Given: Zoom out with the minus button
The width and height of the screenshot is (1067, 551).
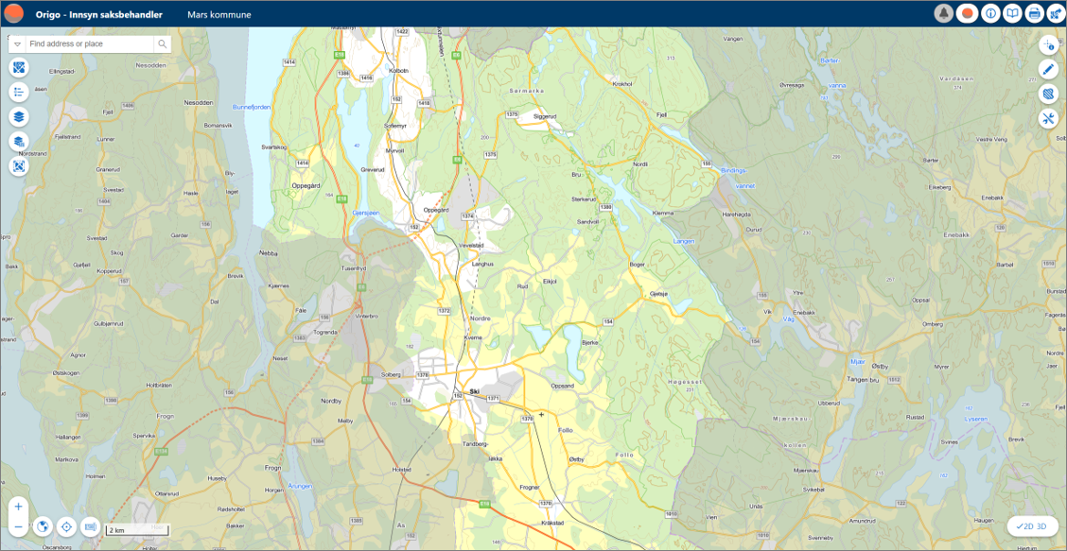Looking at the screenshot, I should 18,526.
